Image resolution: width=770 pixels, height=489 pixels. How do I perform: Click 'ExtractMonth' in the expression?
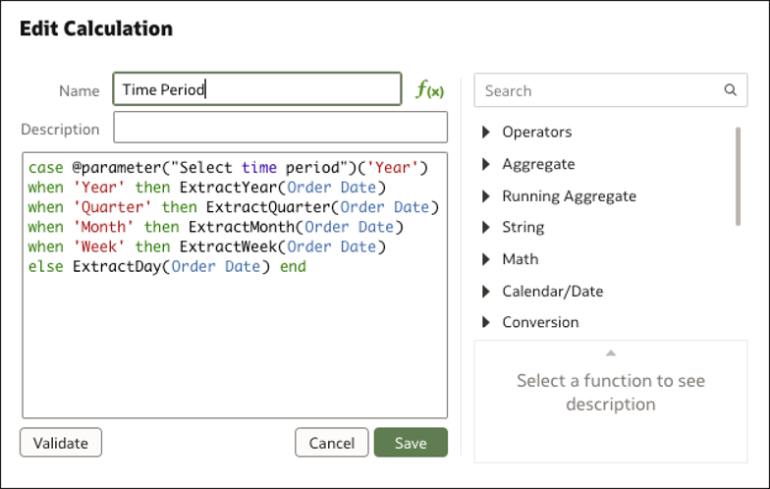[242, 227]
